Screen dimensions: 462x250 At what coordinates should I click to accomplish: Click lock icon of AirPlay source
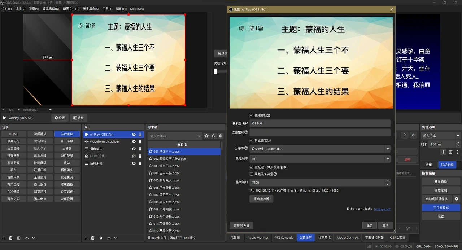[140, 135]
